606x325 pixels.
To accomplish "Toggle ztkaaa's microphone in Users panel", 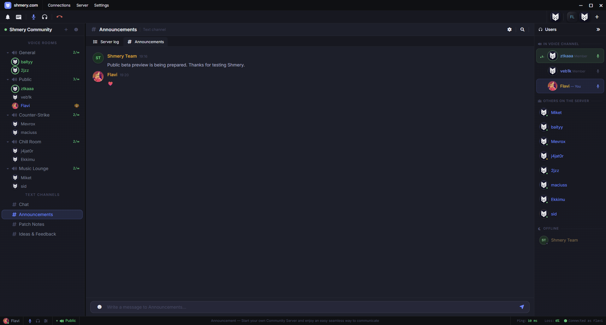I will [598, 56].
